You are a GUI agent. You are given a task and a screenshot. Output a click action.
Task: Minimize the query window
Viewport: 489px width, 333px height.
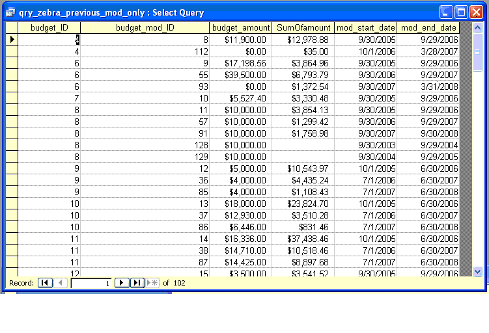(x=446, y=12)
